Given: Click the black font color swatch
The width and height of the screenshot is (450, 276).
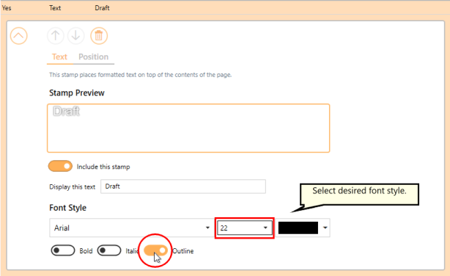Looking at the screenshot, I should click(298, 228).
